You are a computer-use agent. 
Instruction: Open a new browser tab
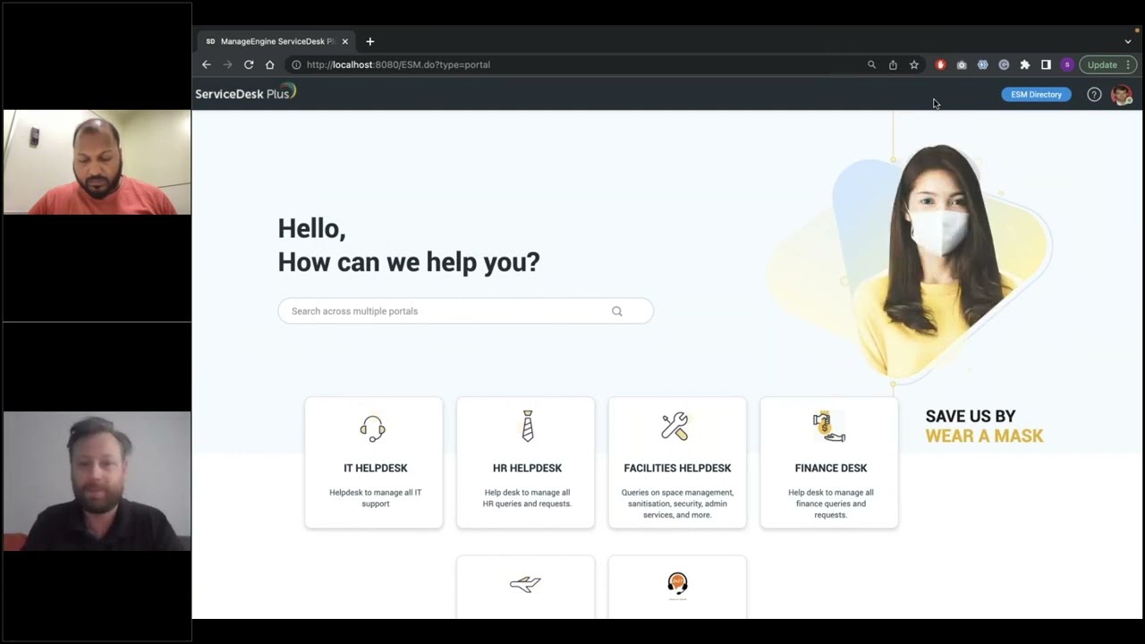369,41
